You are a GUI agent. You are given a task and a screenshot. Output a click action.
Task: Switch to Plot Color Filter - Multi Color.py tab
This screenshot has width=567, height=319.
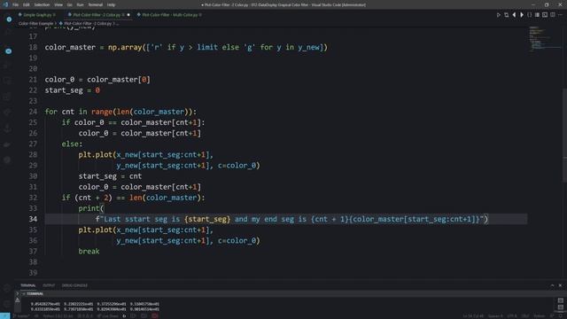click(x=169, y=15)
